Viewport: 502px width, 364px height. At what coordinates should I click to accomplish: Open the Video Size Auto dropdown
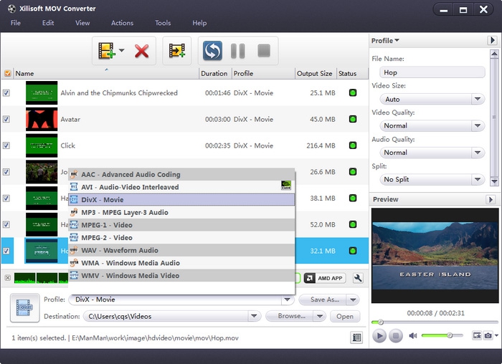(478, 99)
